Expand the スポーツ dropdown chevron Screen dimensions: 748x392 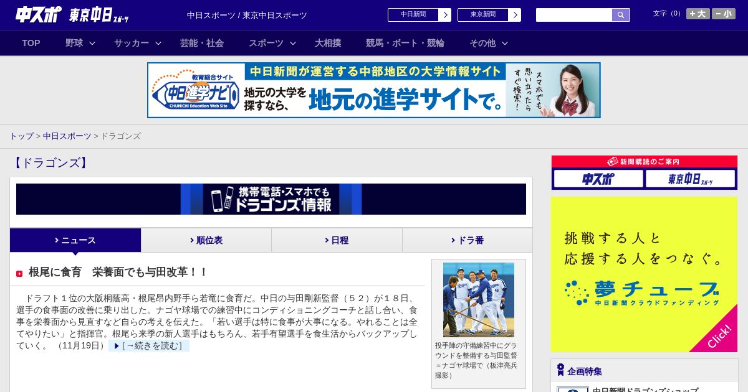tap(293, 43)
